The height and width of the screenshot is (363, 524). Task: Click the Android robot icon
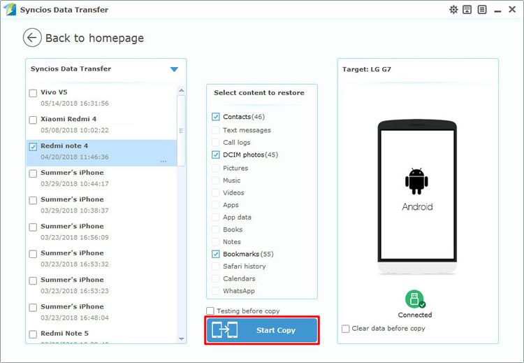pyautogui.click(x=416, y=181)
